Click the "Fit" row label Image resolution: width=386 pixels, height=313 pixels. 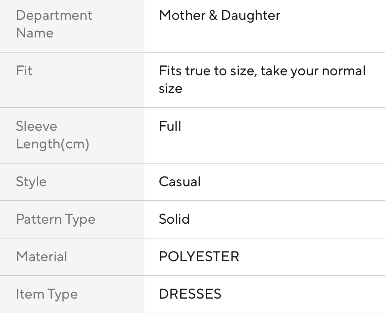tap(24, 71)
